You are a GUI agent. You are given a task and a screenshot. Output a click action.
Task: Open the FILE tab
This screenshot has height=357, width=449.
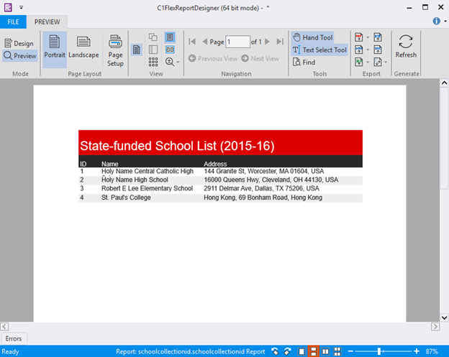click(x=13, y=22)
